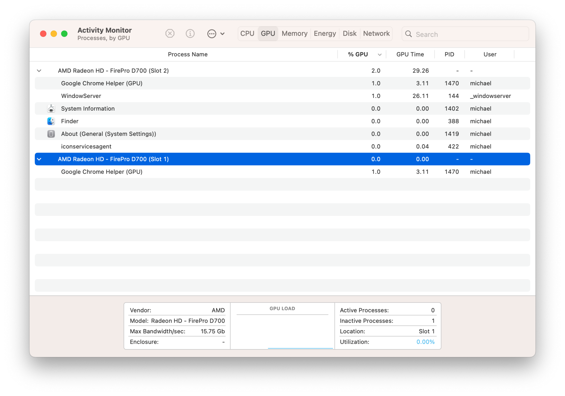
Task: Open dropdown arrow beside ellipsis button
Action: [x=223, y=34]
